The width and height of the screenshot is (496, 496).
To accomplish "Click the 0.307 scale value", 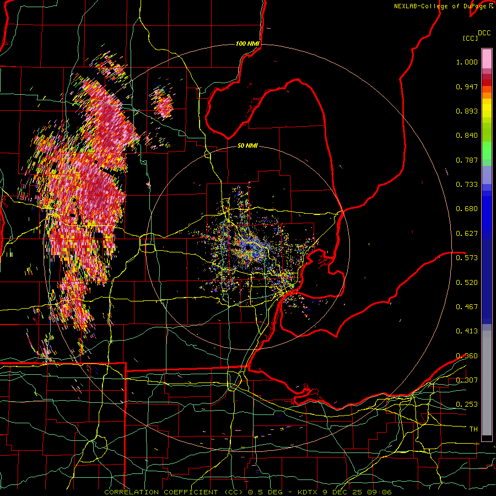I will coord(467,380).
